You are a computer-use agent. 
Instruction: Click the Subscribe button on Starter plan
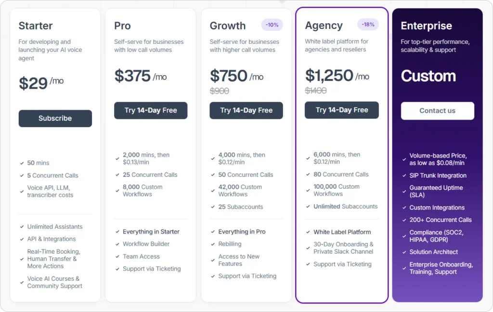[x=55, y=118]
